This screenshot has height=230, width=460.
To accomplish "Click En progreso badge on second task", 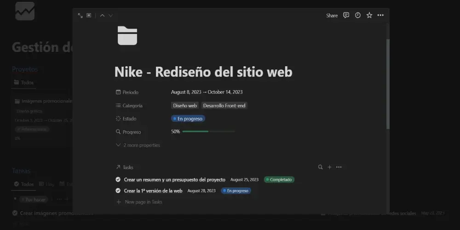I will [236, 191].
